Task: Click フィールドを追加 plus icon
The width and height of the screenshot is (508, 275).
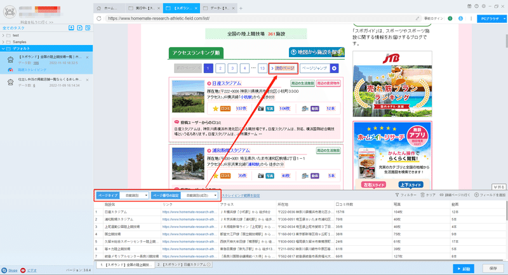Action: coord(477,195)
